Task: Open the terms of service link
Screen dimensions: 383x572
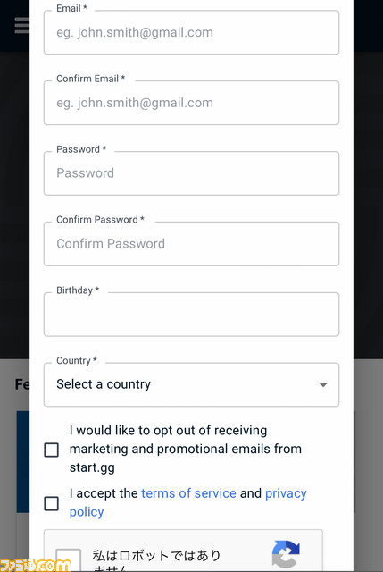Action: click(x=188, y=493)
